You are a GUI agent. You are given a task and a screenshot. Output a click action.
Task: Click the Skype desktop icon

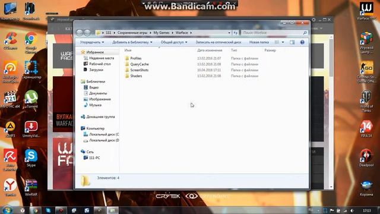(x=31, y=158)
